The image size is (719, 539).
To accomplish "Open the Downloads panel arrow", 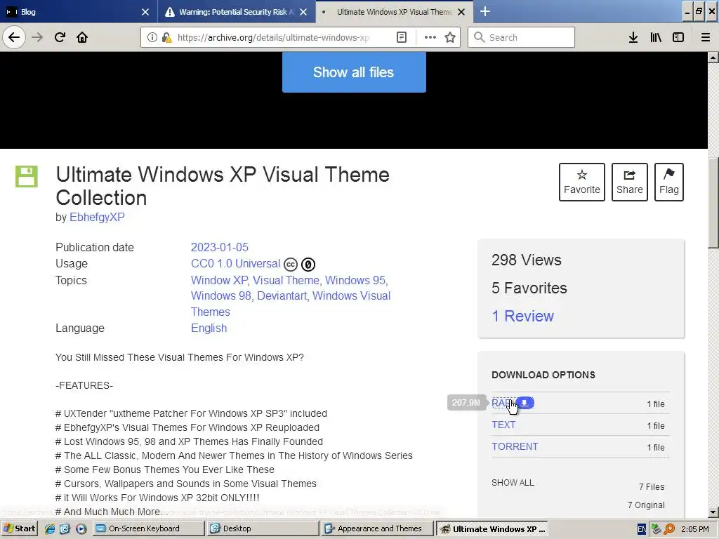I will 633,37.
